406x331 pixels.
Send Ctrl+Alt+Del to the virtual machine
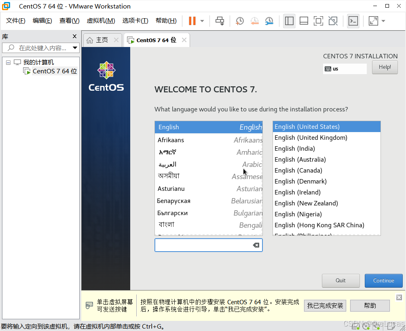click(x=220, y=21)
